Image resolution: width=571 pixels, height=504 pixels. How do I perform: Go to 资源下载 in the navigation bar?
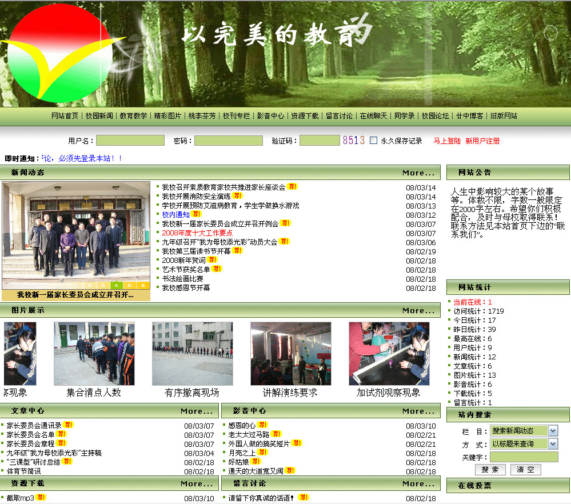coord(305,116)
